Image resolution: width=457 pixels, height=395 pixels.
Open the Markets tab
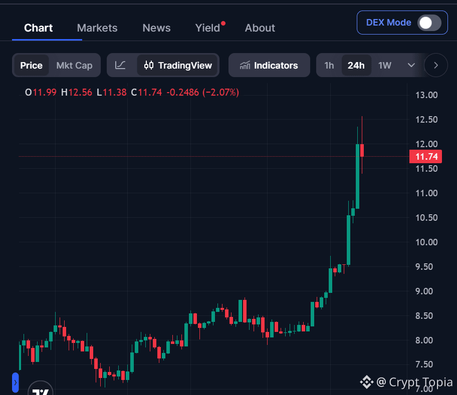(x=97, y=28)
